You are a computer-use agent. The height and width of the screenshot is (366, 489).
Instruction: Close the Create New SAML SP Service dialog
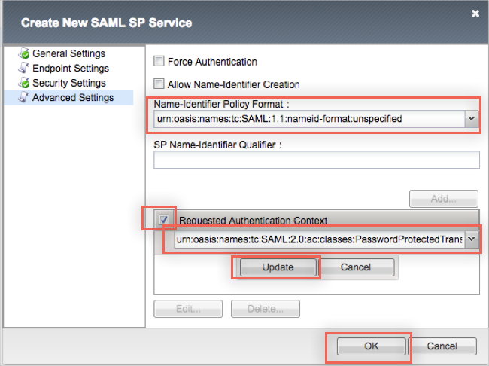(475, 14)
